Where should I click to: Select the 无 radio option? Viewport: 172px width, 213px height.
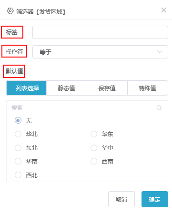point(18,120)
